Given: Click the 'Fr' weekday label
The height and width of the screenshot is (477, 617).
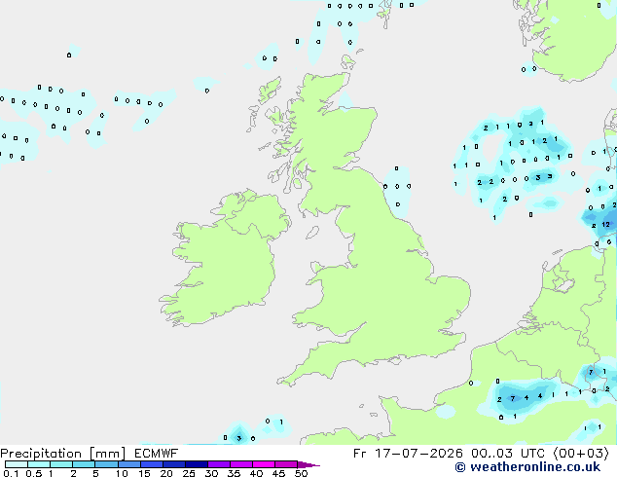Looking at the screenshot, I should point(360,454).
